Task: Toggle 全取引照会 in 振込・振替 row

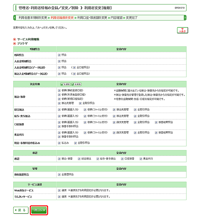Action: pos(80,103)
